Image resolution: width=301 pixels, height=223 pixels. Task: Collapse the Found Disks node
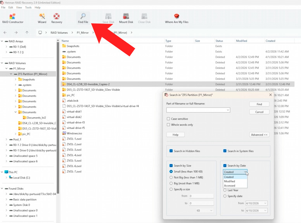(2, 189)
